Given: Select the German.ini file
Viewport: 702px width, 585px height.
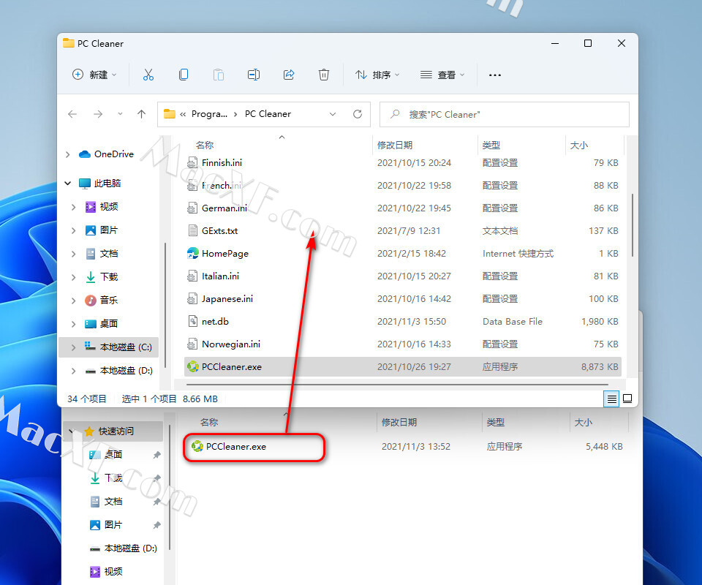Looking at the screenshot, I should 402,208.
